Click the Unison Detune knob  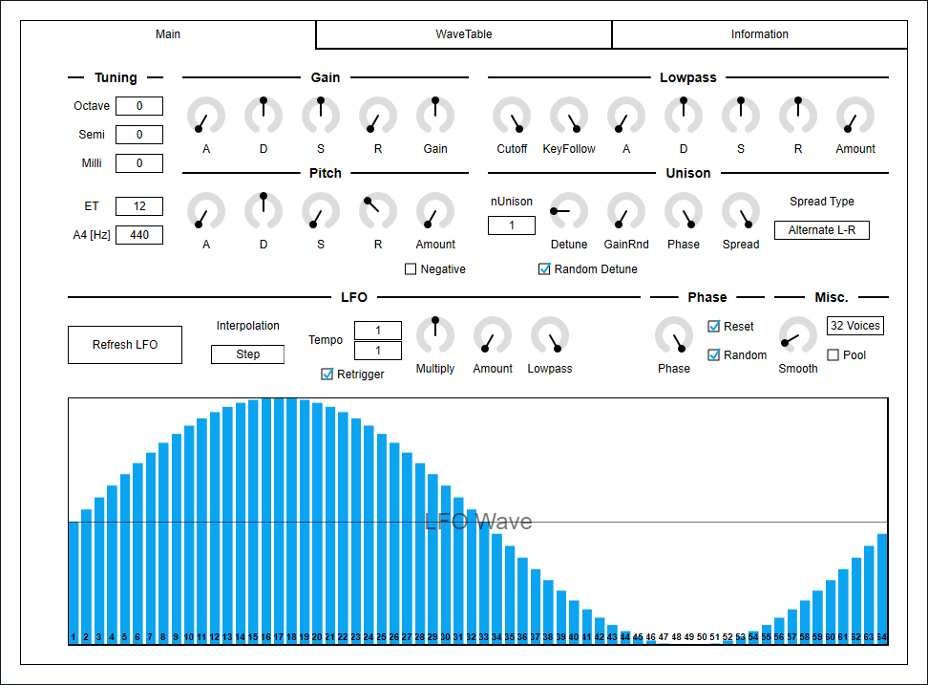point(569,211)
